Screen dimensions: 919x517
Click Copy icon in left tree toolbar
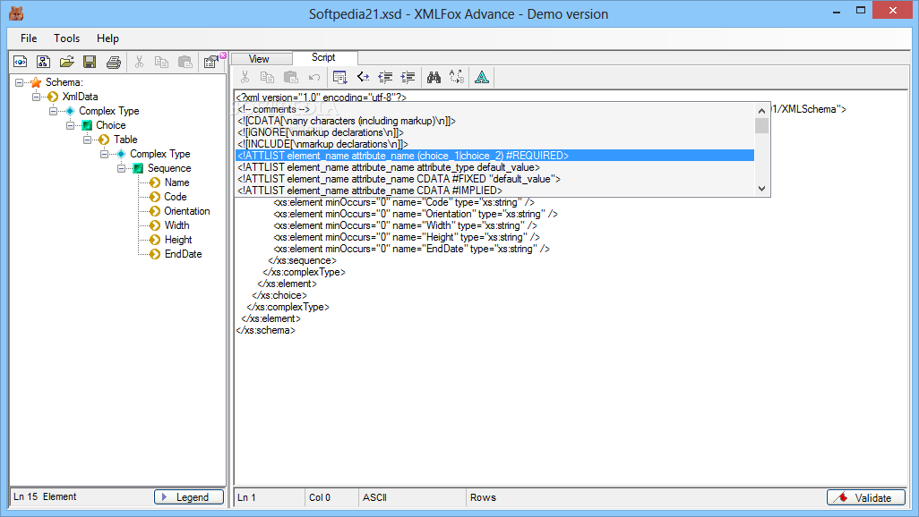coord(161,62)
